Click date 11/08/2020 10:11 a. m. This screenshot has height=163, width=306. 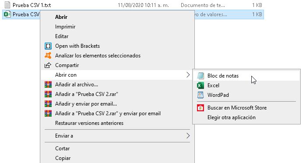coord(143,5)
